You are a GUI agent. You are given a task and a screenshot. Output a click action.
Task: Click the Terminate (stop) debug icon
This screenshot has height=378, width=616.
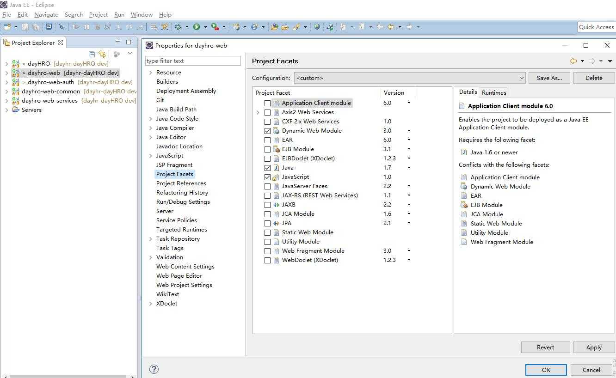pyautogui.click(x=97, y=27)
